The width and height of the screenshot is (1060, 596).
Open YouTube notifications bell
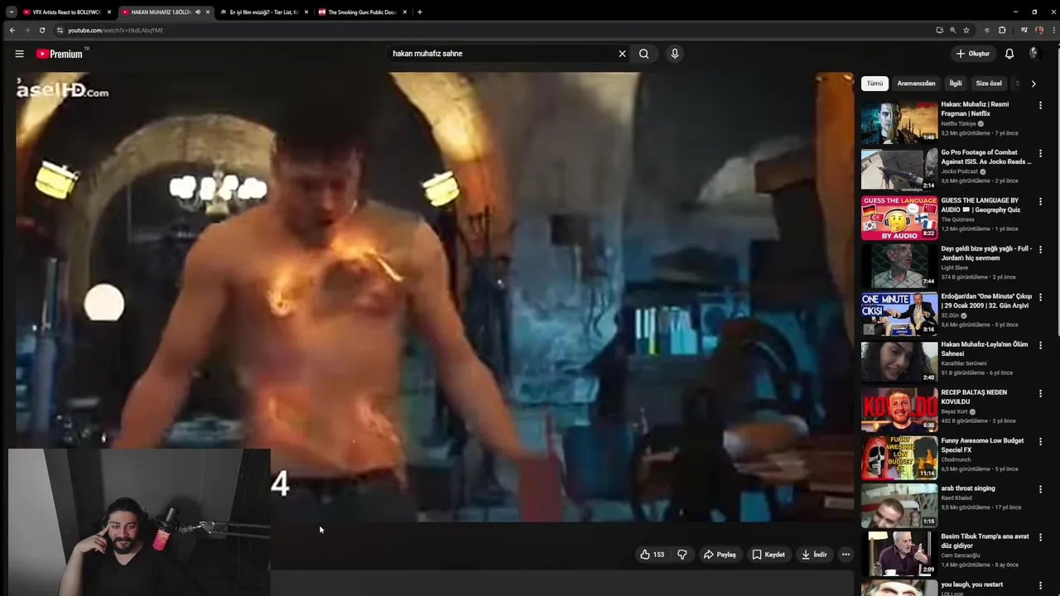[x=1009, y=54]
